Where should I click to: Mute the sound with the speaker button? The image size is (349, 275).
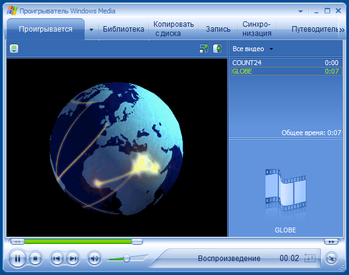pos(94,259)
